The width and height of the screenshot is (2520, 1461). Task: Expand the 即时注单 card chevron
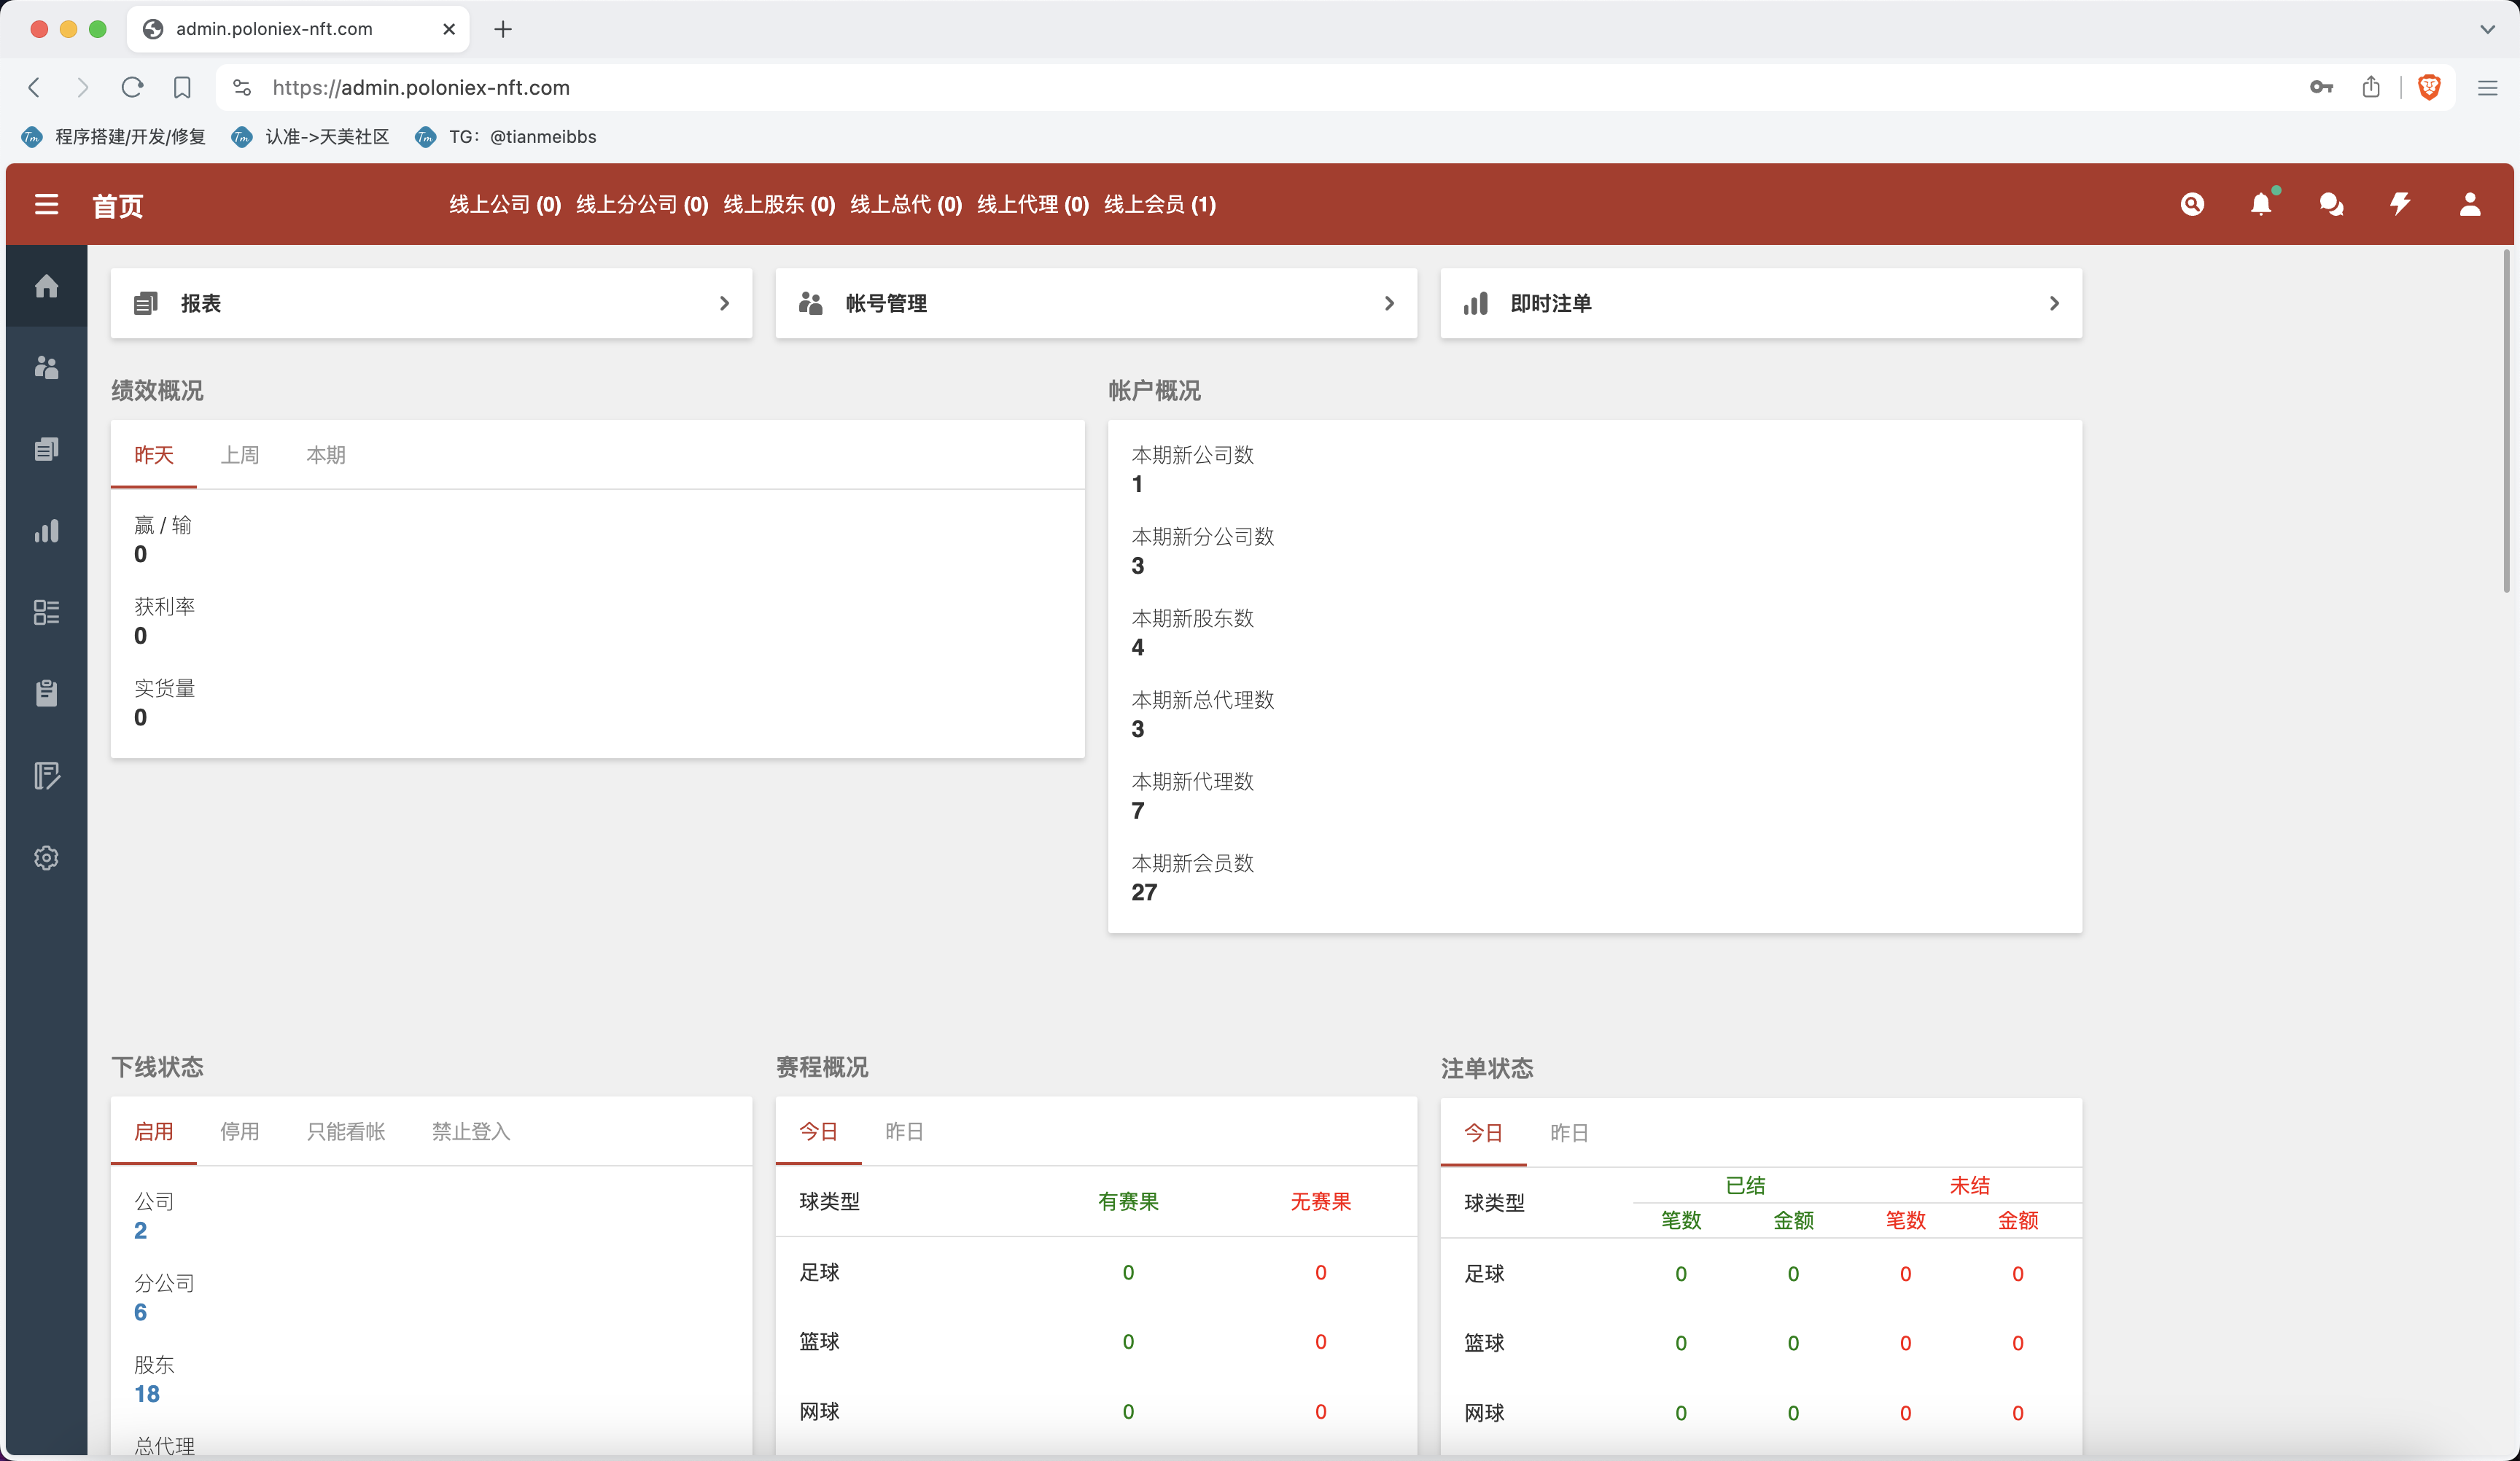tap(2055, 303)
